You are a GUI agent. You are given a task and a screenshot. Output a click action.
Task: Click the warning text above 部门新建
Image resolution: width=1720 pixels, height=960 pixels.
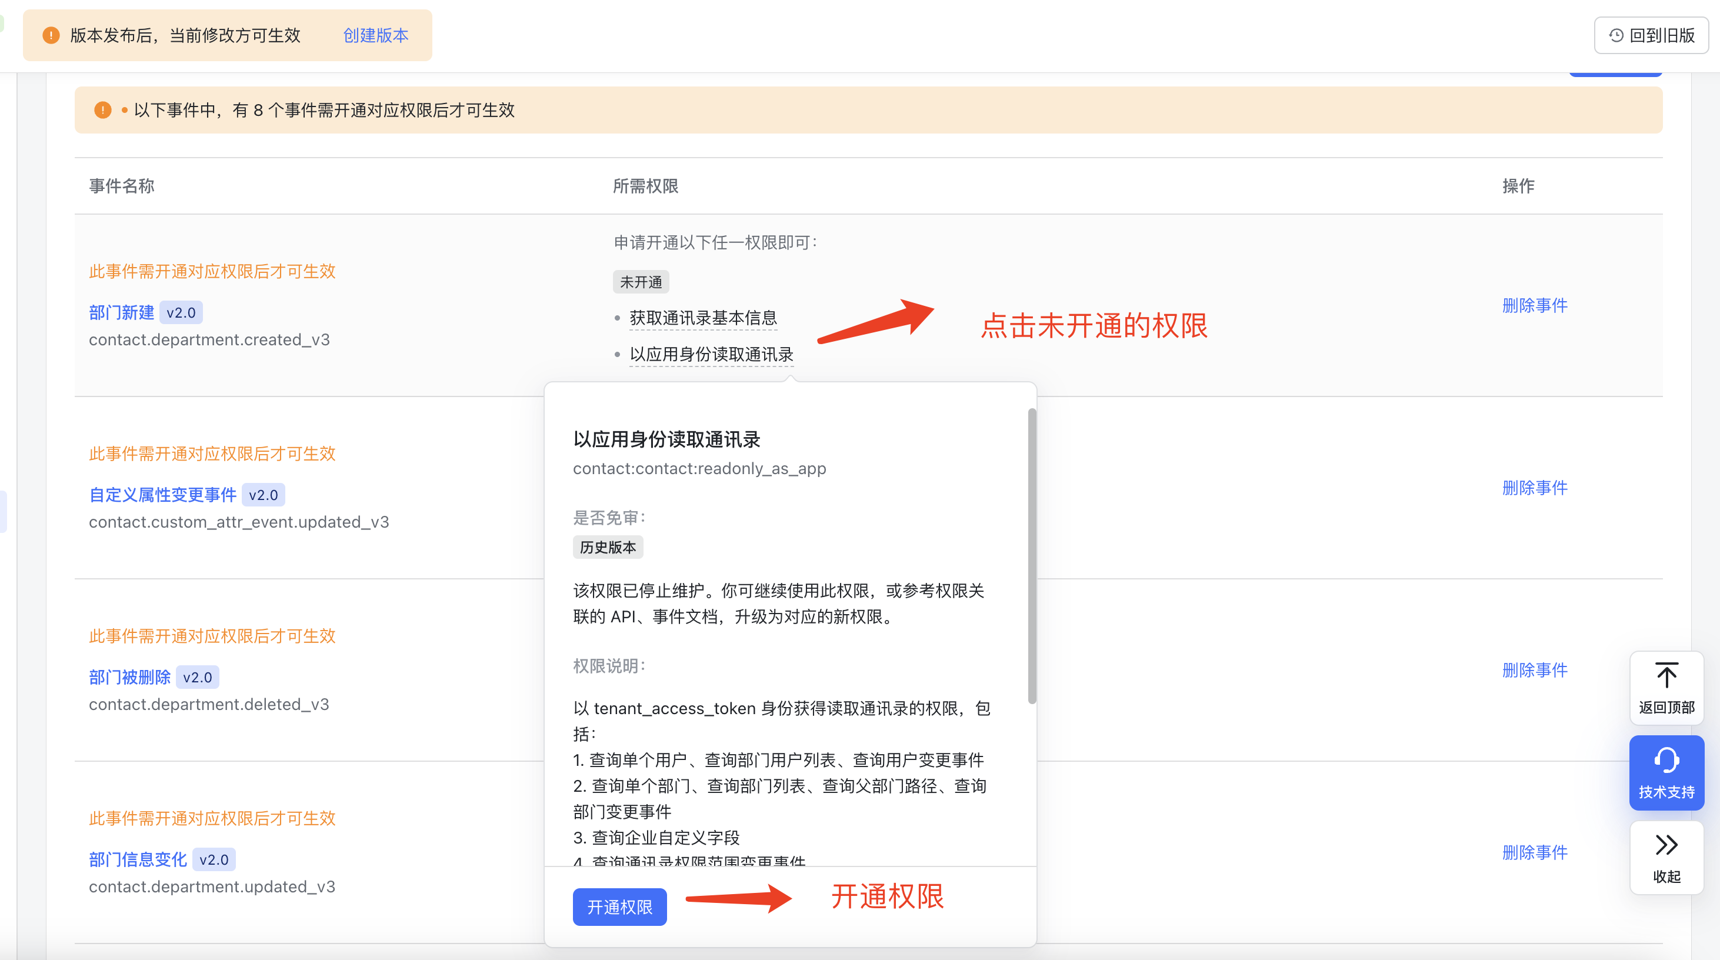pyautogui.click(x=212, y=271)
